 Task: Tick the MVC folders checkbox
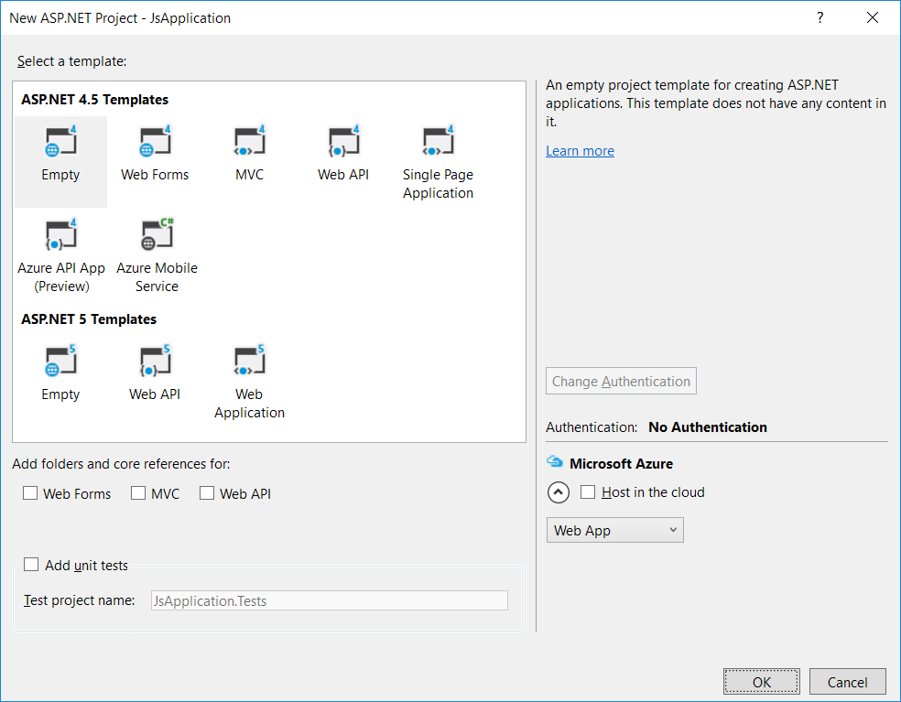point(138,493)
